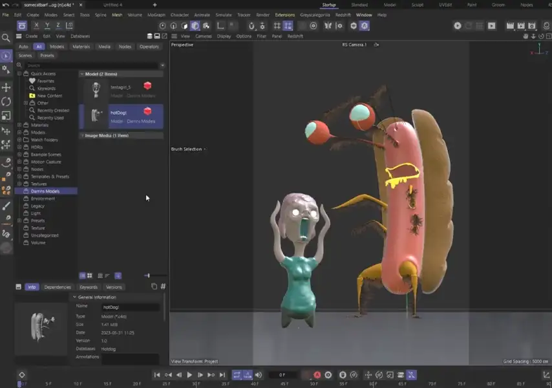Click the Create button in the Asset Browser

pos(31,36)
